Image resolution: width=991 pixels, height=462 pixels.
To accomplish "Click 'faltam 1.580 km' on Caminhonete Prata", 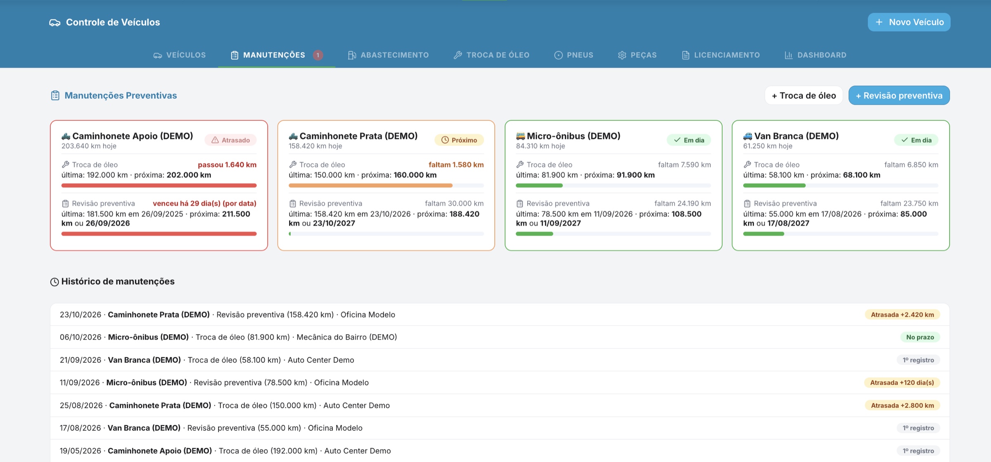I will pyautogui.click(x=456, y=165).
